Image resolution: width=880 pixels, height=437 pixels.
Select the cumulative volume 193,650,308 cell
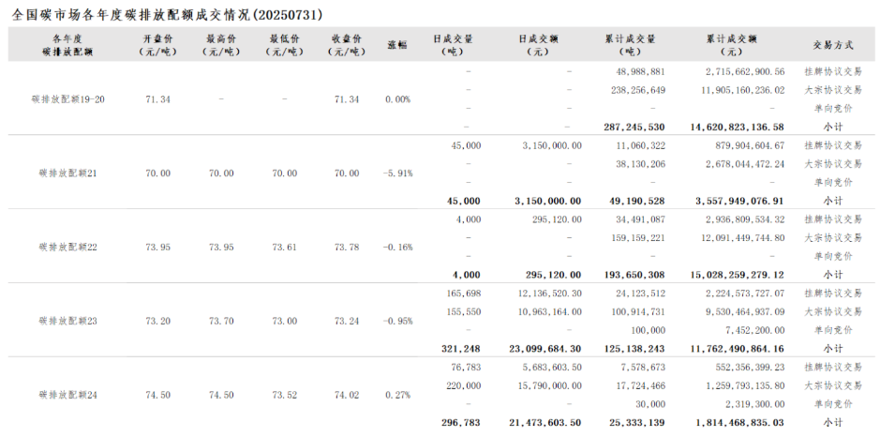(633, 275)
